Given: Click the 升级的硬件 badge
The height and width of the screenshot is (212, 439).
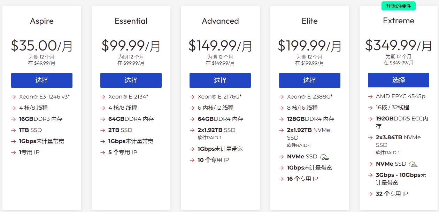Looking at the screenshot, I should tap(399, 6).
